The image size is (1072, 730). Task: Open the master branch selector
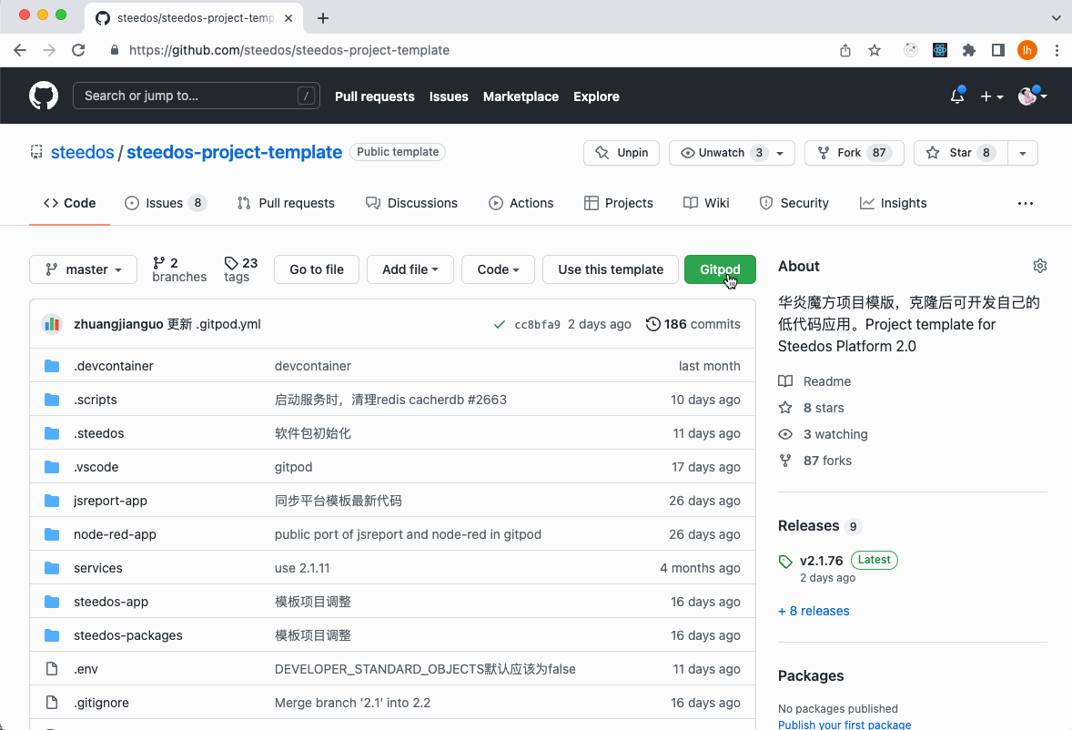[x=84, y=269]
